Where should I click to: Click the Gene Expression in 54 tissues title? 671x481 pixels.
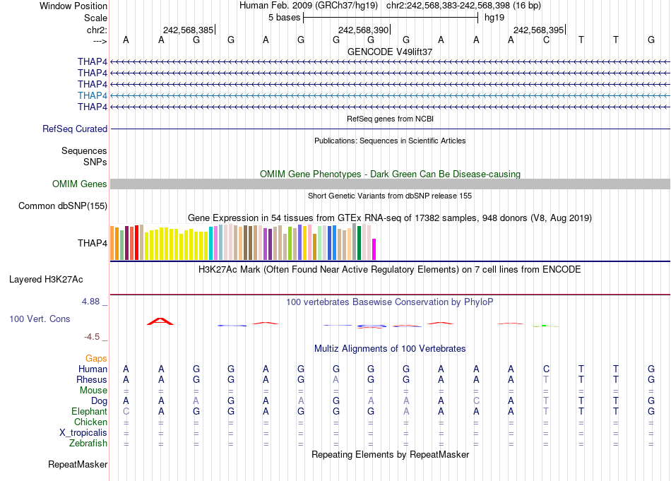390,218
